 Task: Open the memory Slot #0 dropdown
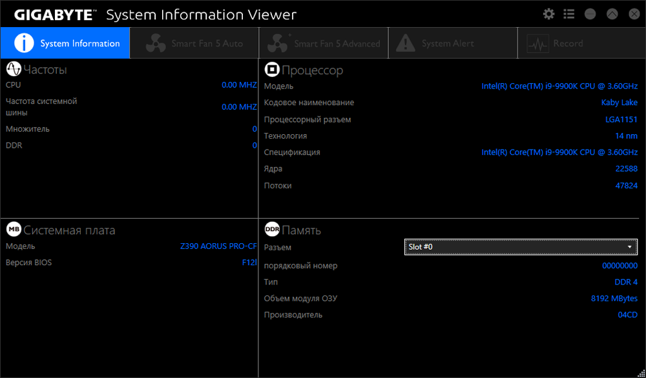click(x=520, y=247)
